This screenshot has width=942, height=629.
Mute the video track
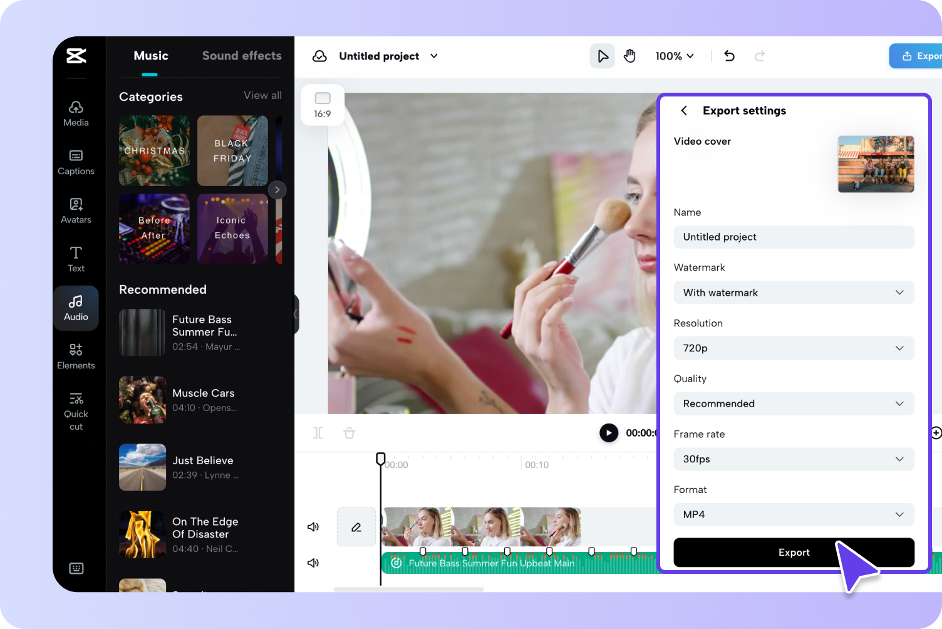[313, 527]
